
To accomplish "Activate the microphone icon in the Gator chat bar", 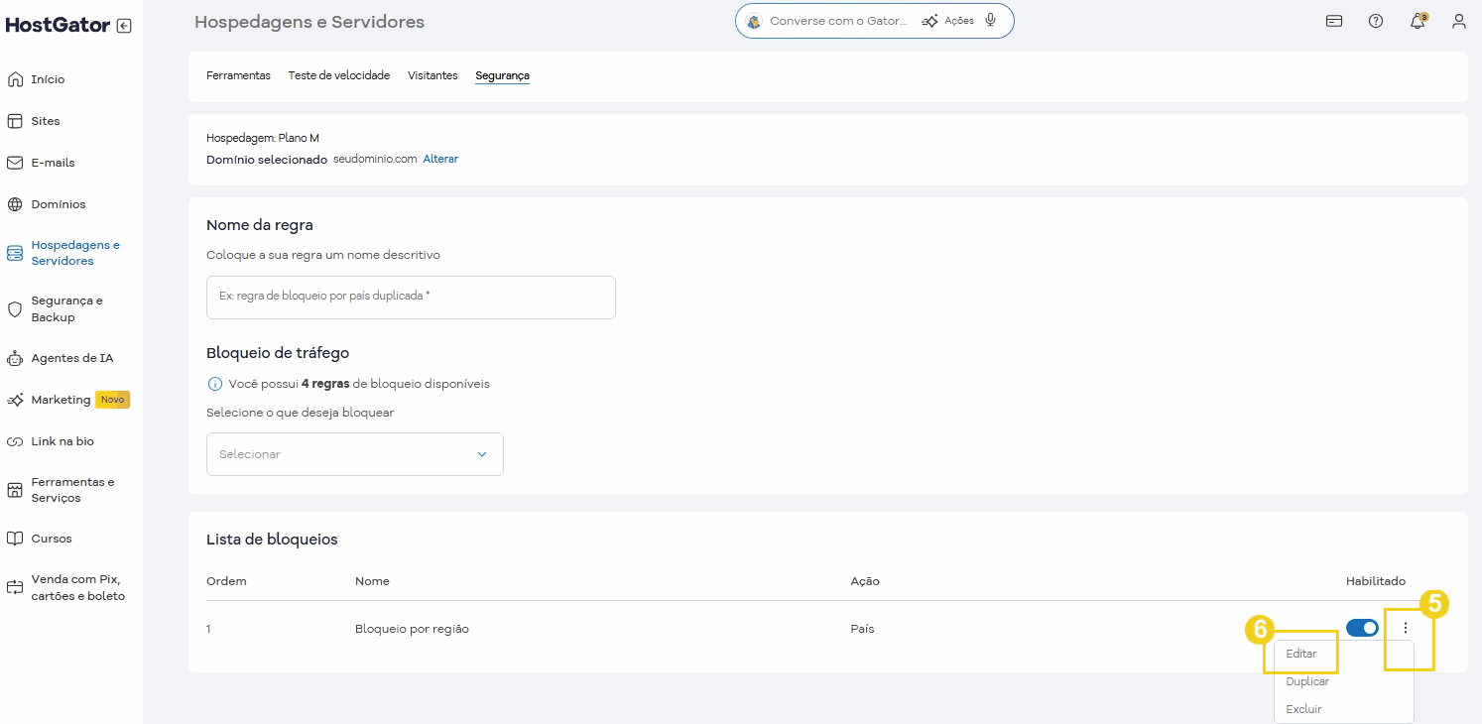I will [x=989, y=19].
